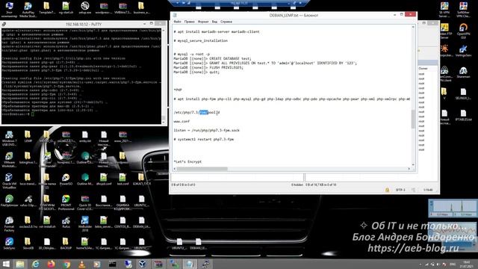
Task: Select the Oracle VM VirtualBox shortcut
Action: [x=9, y=181]
